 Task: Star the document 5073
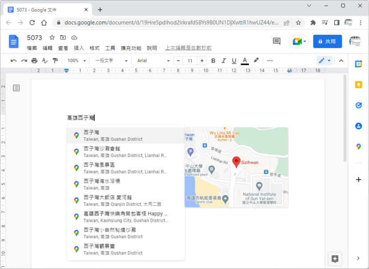pos(52,37)
